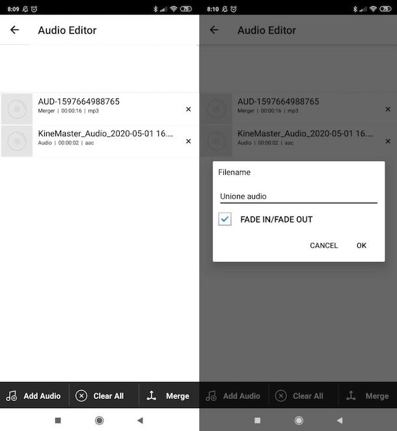Click 'Merger | 00:00:16 | mp3' details in right dimmed screen
The height and width of the screenshot is (431, 397).
(x=267, y=111)
